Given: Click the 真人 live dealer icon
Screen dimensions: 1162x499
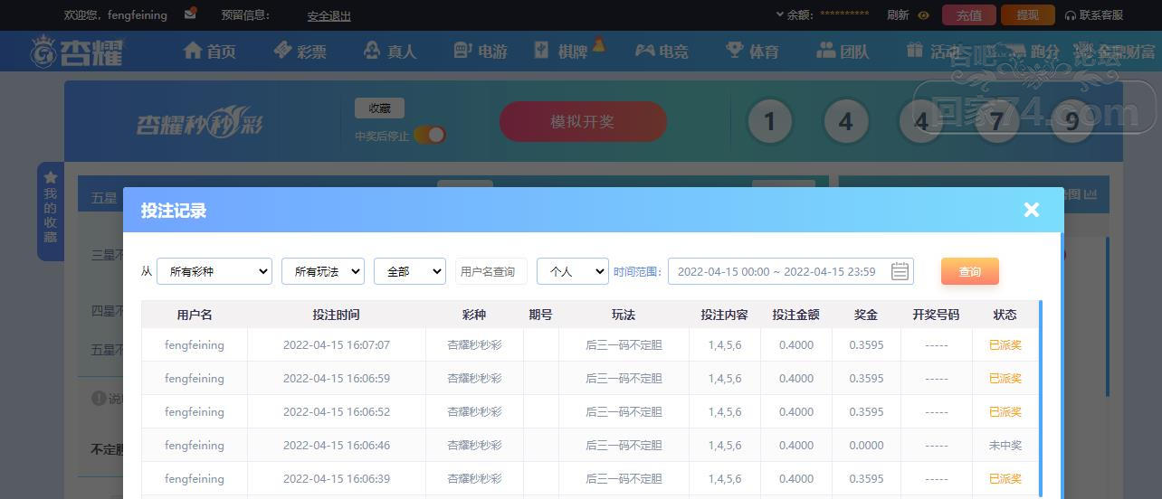Looking at the screenshot, I should 371,51.
